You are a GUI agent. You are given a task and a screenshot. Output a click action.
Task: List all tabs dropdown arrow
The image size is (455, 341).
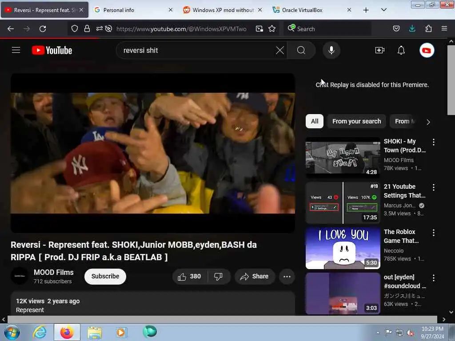point(383,10)
